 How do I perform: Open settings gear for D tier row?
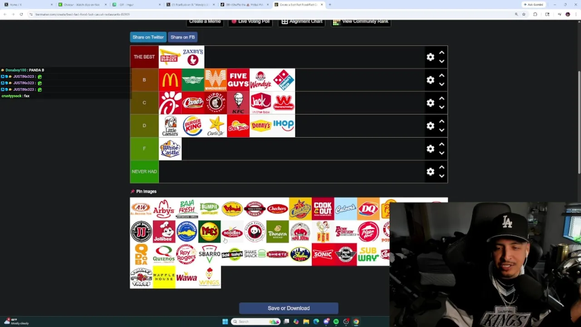pos(430,126)
